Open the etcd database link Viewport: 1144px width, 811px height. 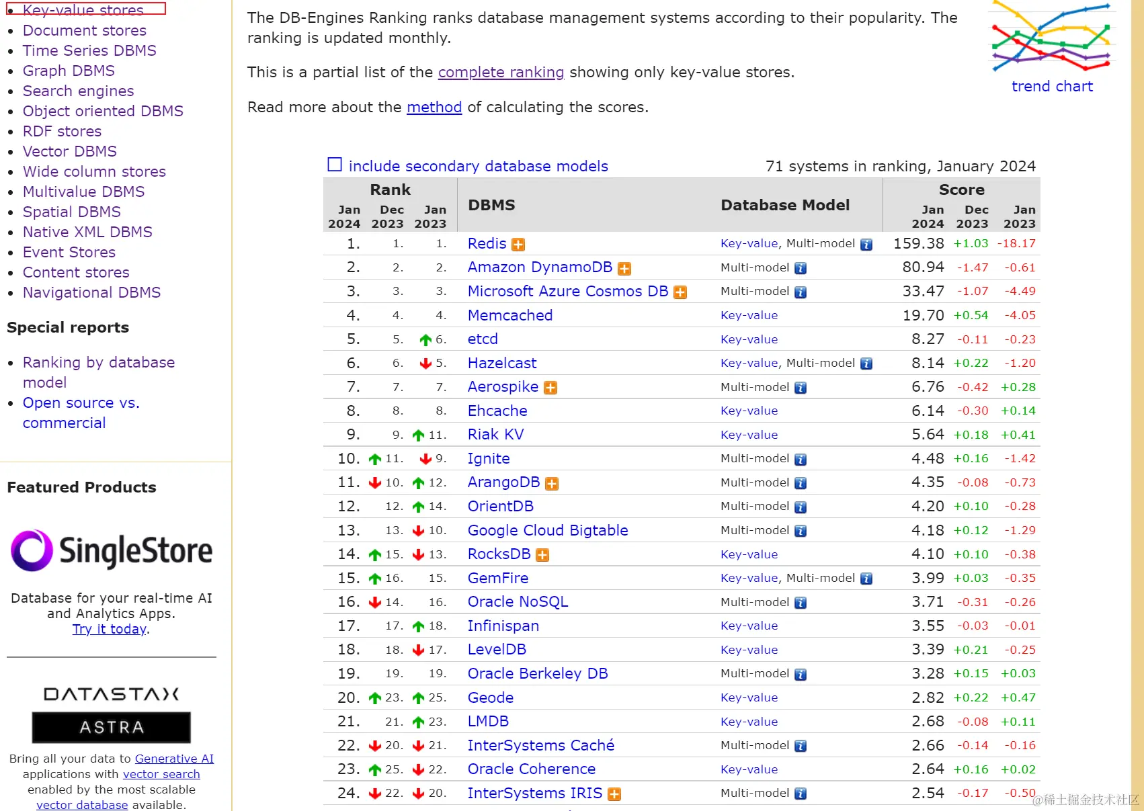[483, 339]
